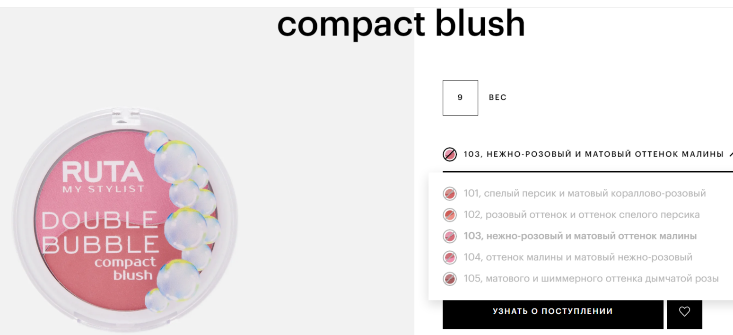
Task: Click the "compact blush" product title
Action: coord(401,24)
